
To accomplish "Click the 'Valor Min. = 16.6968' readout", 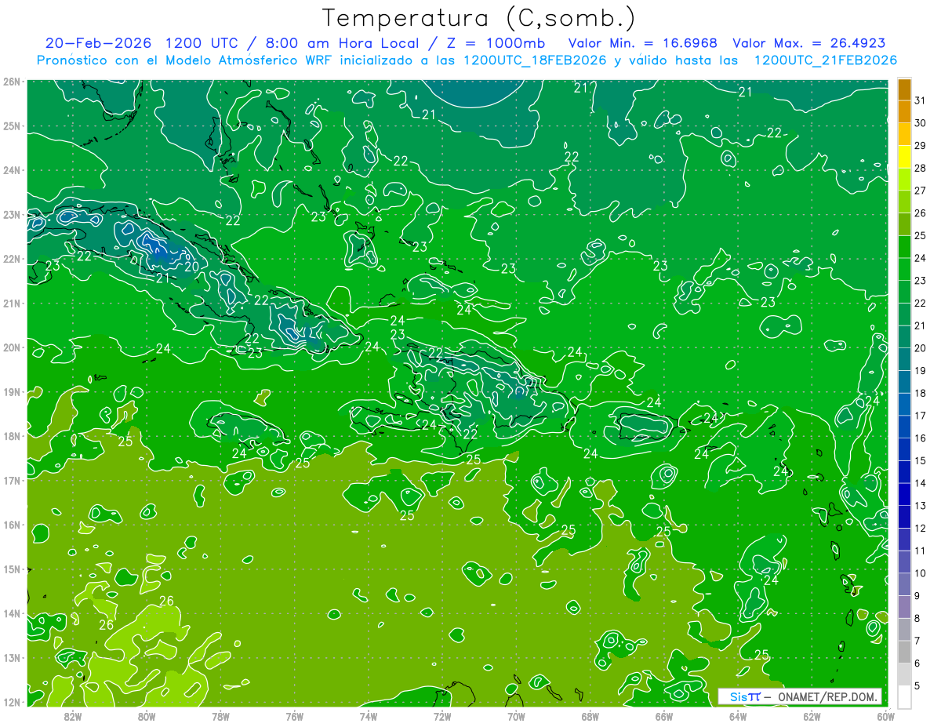I will click(x=642, y=43).
